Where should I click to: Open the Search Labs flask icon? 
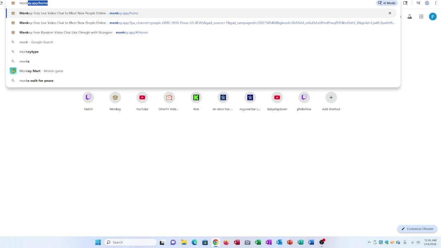tap(410, 17)
